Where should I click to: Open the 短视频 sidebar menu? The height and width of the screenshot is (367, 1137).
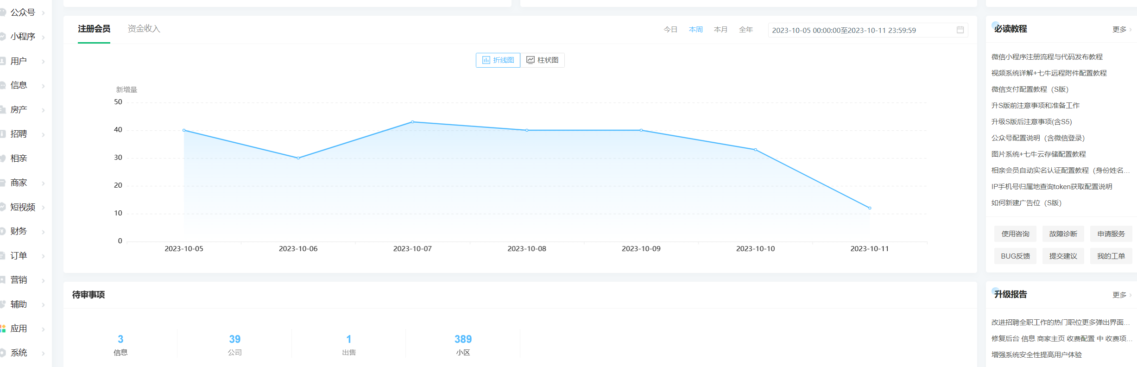click(x=23, y=207)
